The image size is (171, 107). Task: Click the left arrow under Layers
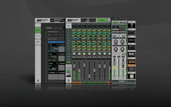click(67, 74)
